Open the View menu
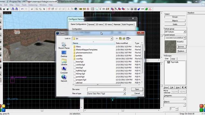The width and height of the screenshot is (205, 115). pyautogui.click(x=17, y=5)
